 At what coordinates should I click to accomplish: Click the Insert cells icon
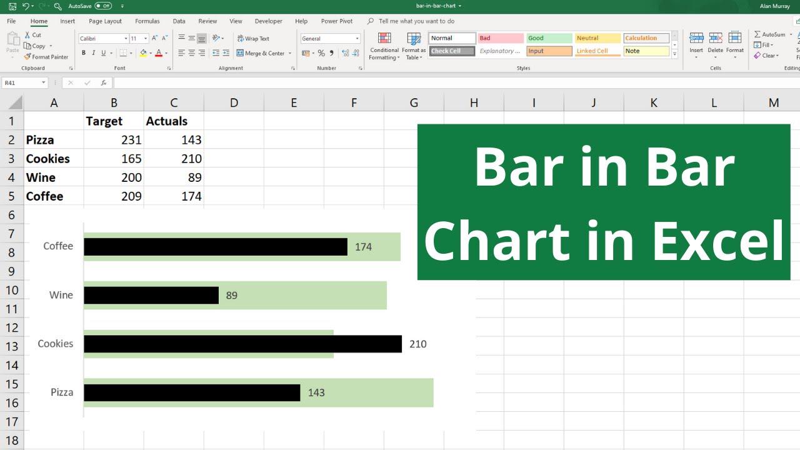click(696, 38)
